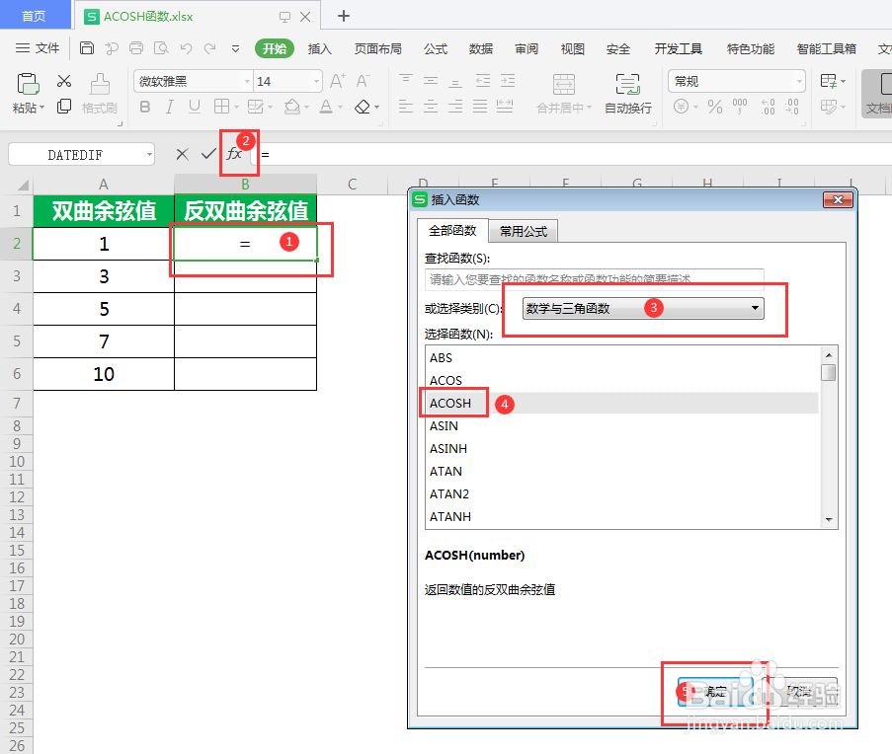Click the Paste clipboard icon
This screenshot has height=754, width=892.
[x=28, y=84]
